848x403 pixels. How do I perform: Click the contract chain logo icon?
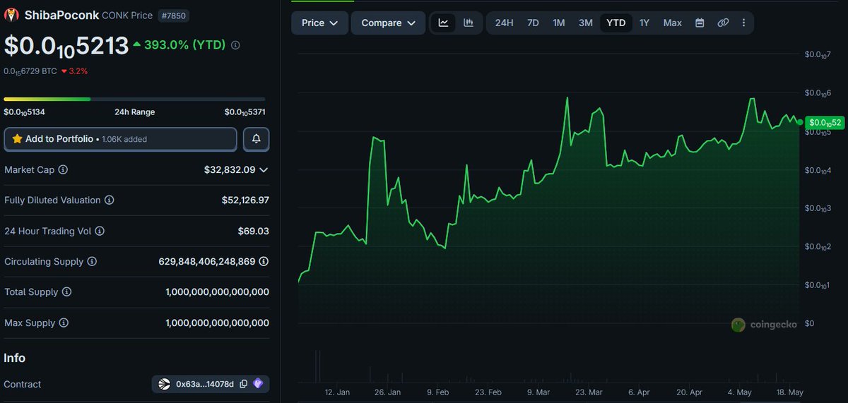[x=164, y=384]
